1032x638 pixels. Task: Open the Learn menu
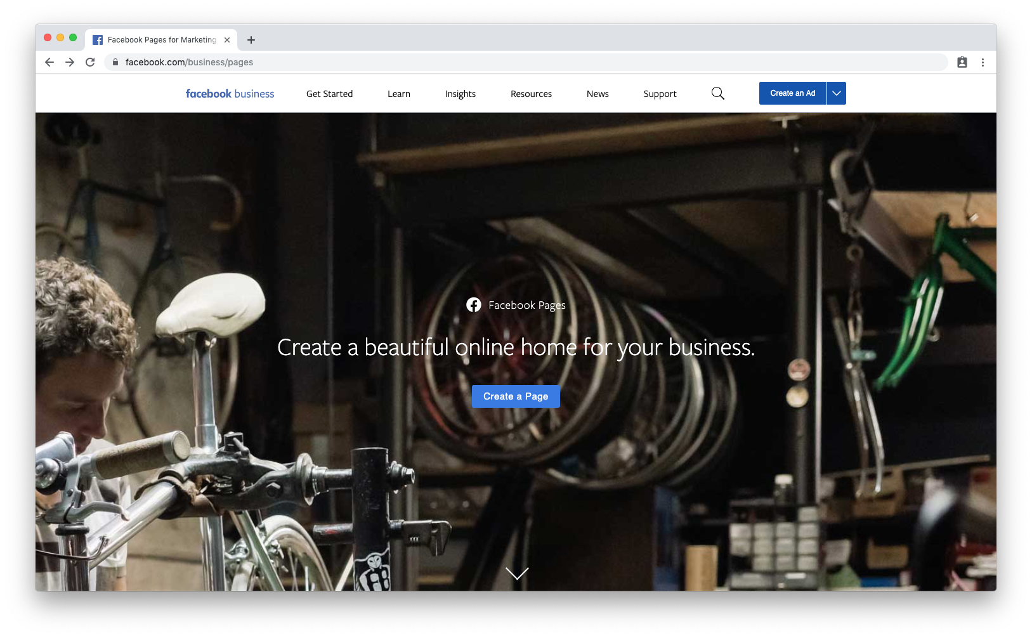pos(399,94)
